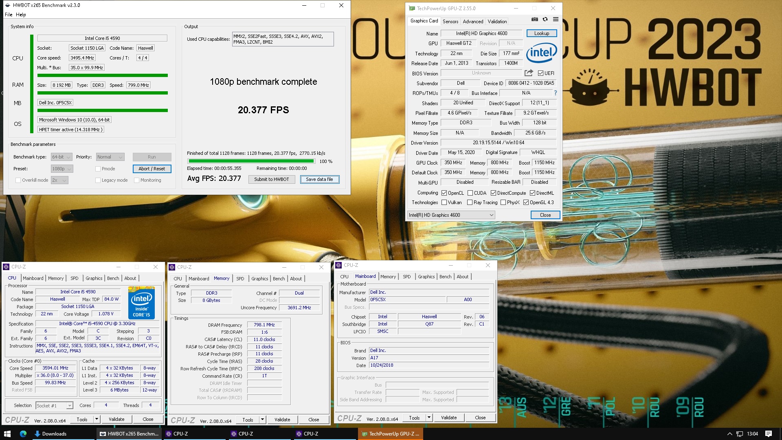Toggle the Vulkan checkbox

point(444,202)
